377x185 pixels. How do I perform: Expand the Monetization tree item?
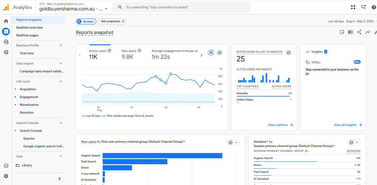(16, 105)
